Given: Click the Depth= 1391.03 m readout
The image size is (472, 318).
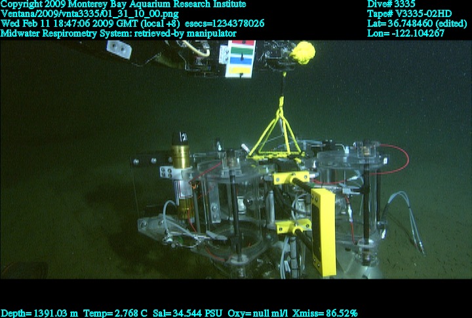Looking at the screenshot, I should (39, 313).
